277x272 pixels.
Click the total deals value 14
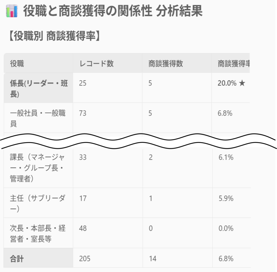[x=153, y=259]
